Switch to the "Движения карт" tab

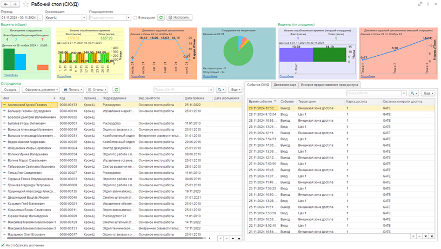[x=284, y=85]
